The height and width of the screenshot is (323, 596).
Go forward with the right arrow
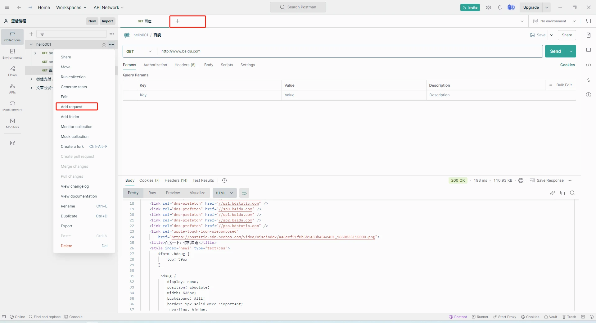30,7
